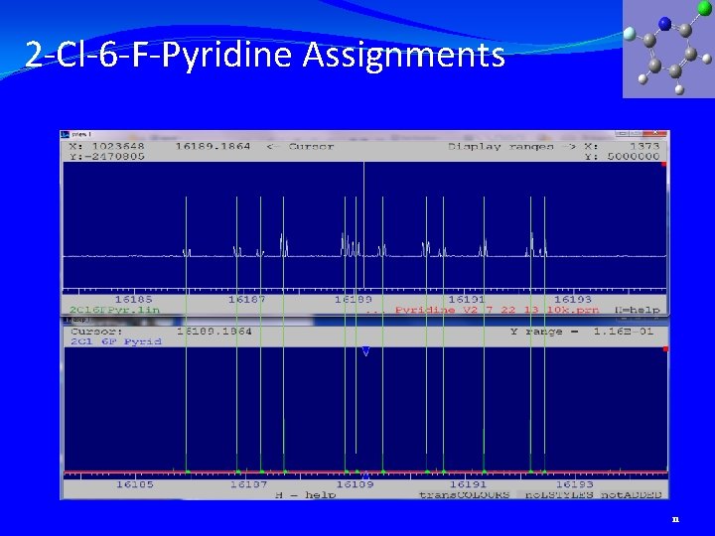Screen dimensions: 715x536
Task: Click the blue '2Cl 6F Pyrid' species label
Action: pyautogui.click(x=116, y=341)
